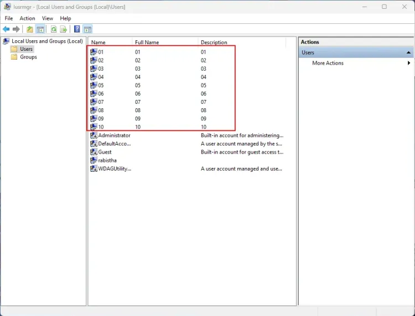Open the View menu
415x316 pixels.
tap(48, 18)
